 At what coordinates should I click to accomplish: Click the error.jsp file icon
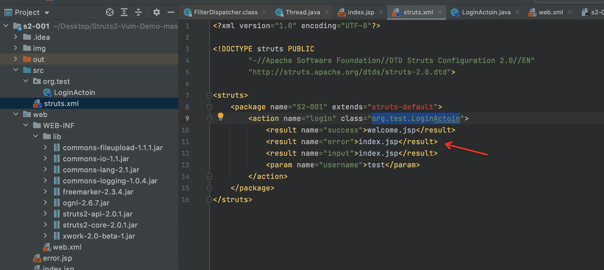37,258
